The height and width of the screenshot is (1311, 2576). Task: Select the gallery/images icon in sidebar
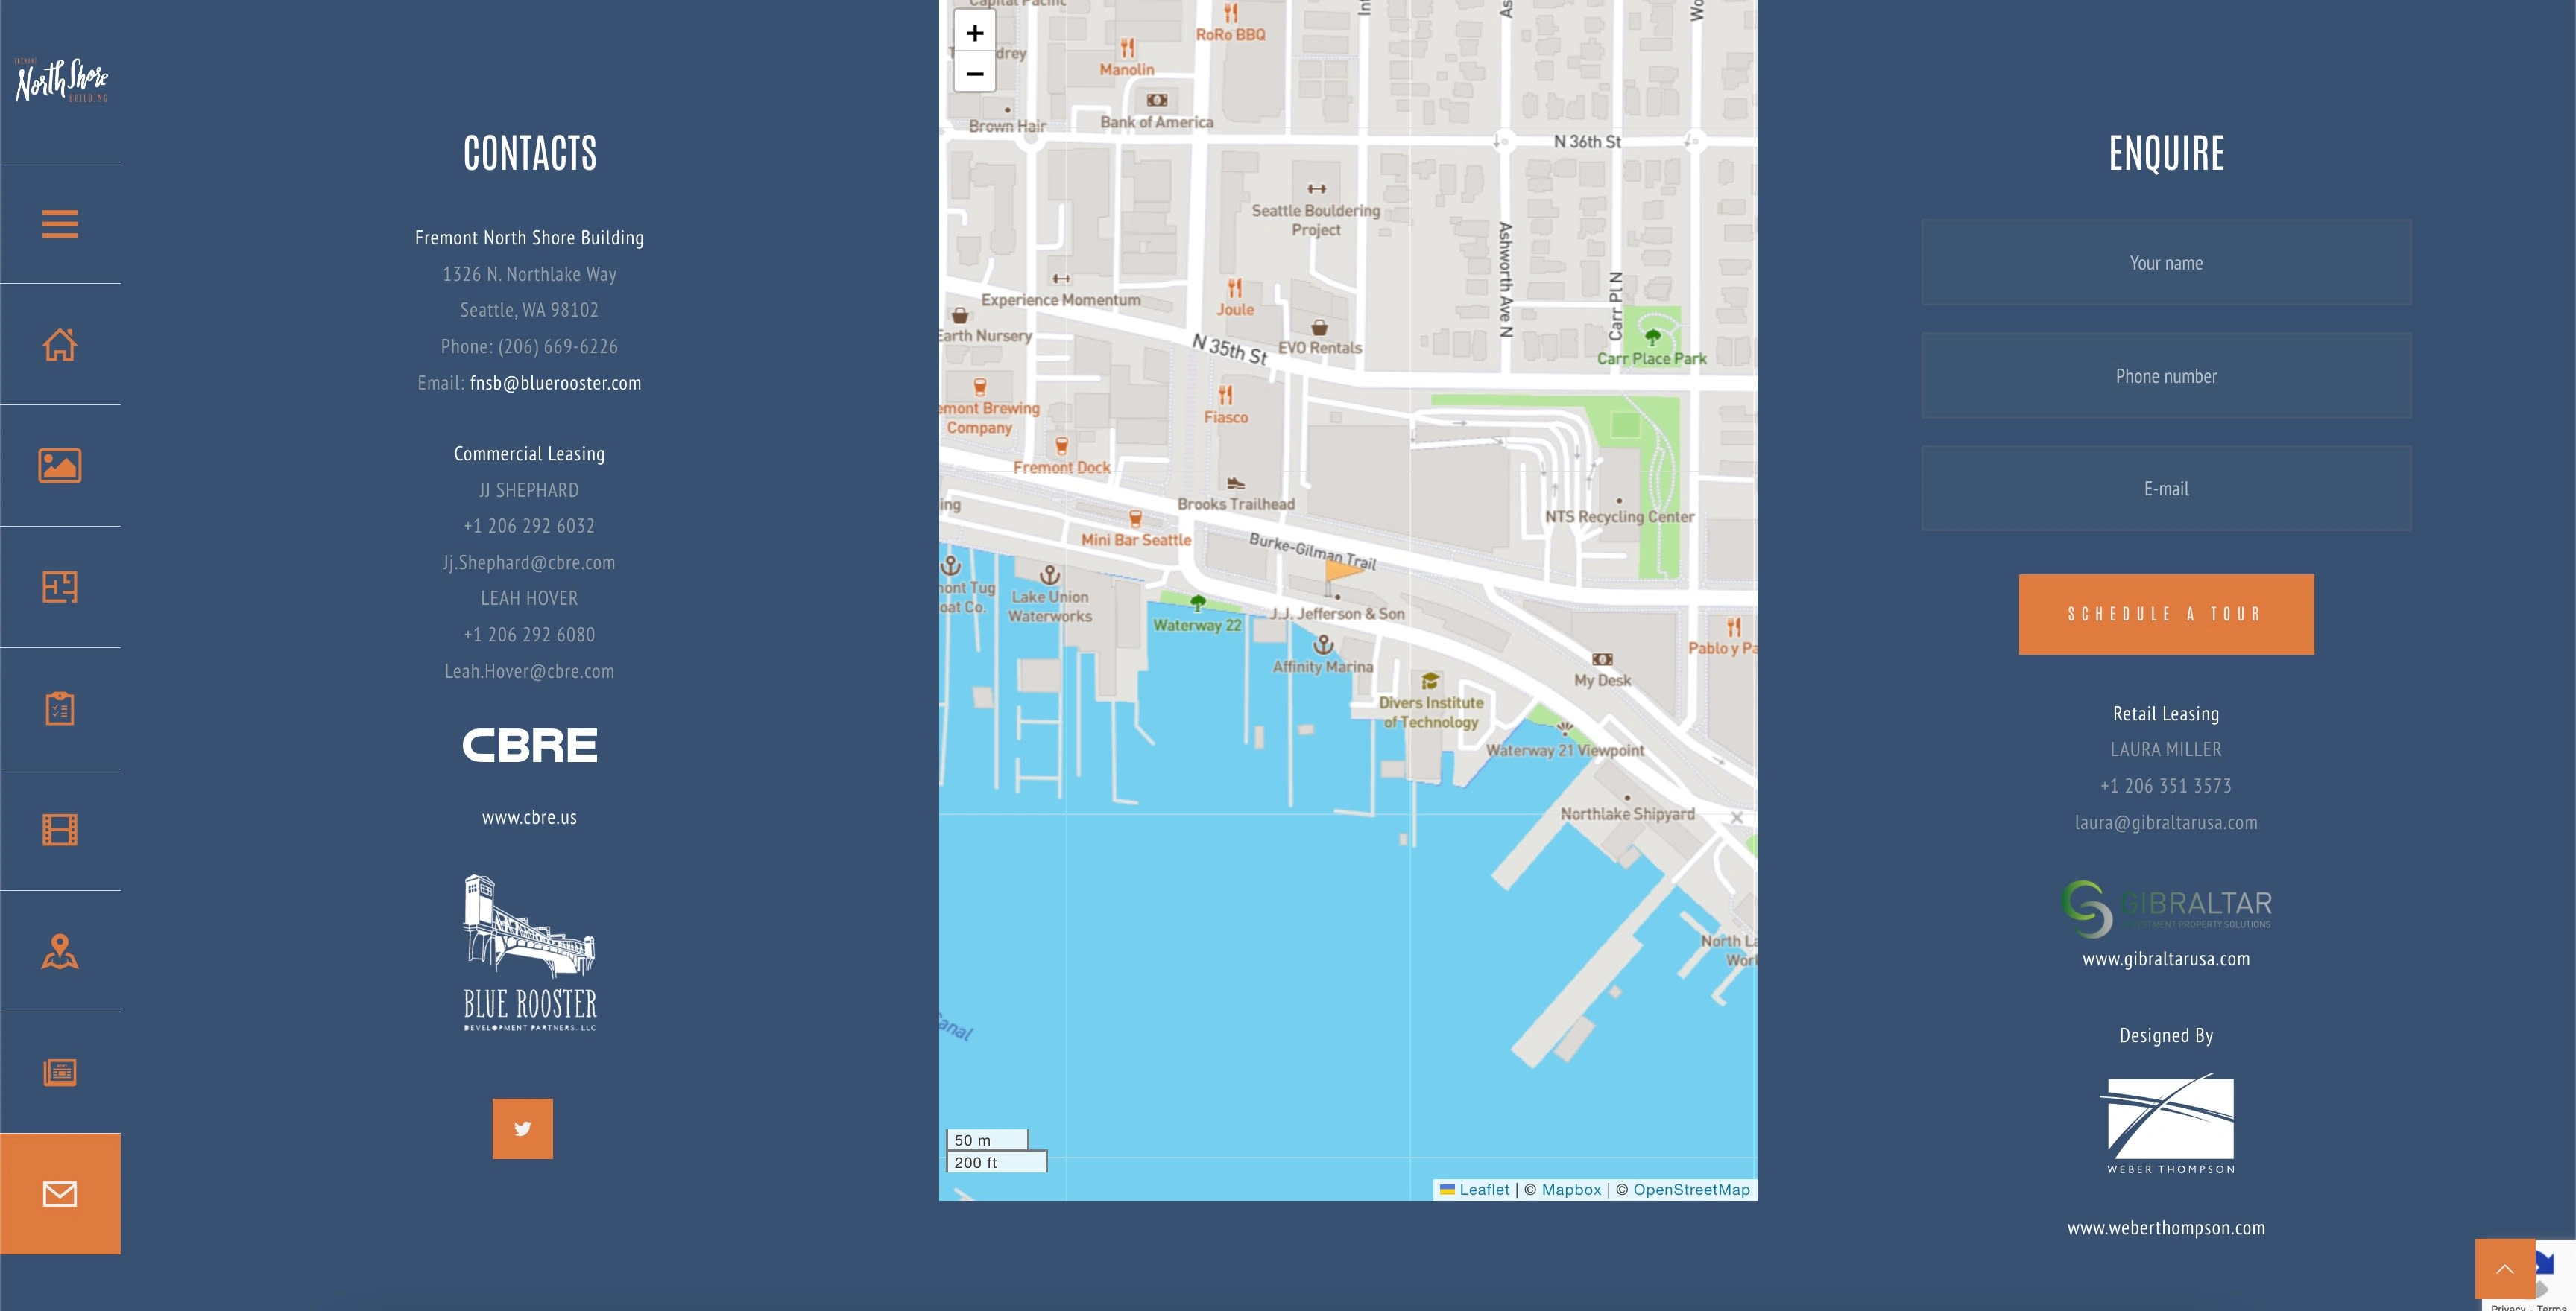(59, 465)
